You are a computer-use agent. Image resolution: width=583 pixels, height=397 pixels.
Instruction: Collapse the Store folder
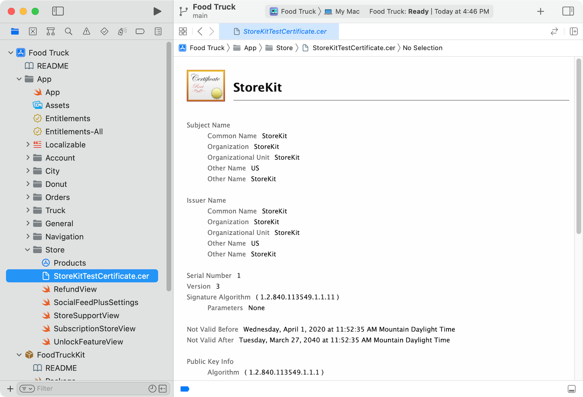click(28, 250)
